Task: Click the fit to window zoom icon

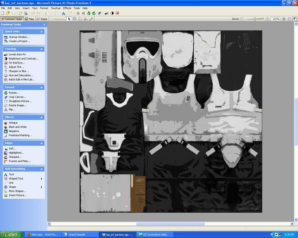Action: [289, 19]
